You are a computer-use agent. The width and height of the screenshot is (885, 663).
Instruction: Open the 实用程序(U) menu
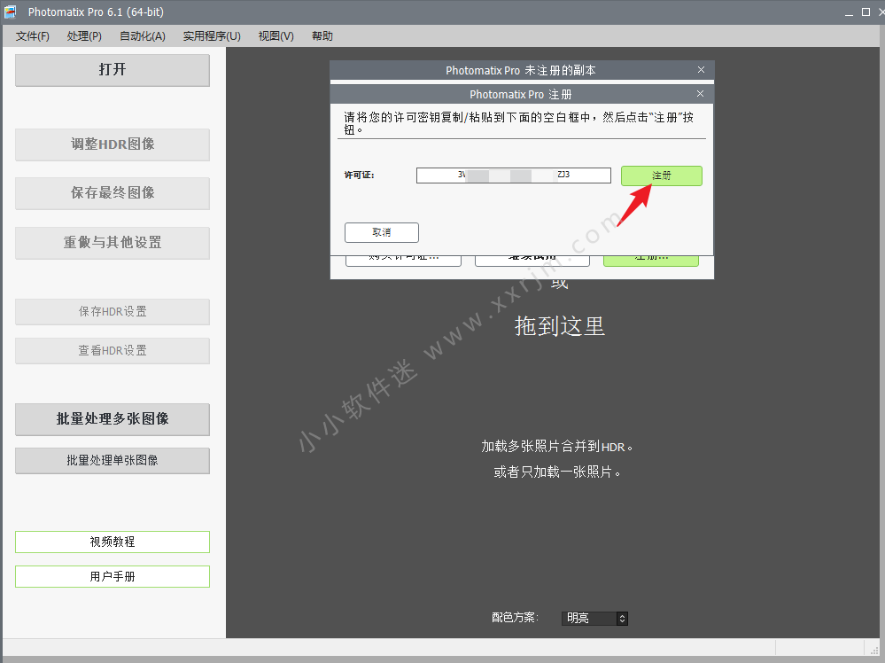click(x=212, y=36)
